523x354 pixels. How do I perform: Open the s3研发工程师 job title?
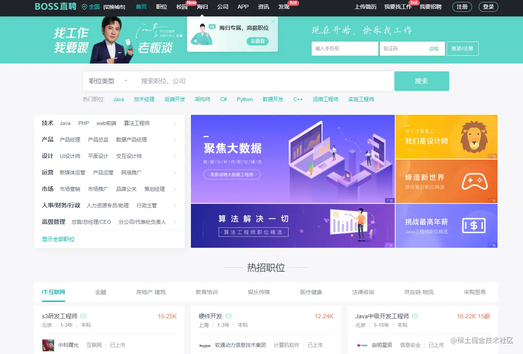pos(60,316)
